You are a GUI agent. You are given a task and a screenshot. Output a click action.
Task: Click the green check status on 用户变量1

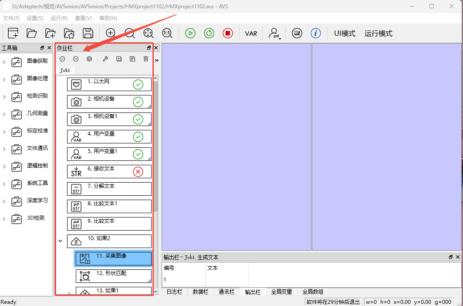(138, 154)
